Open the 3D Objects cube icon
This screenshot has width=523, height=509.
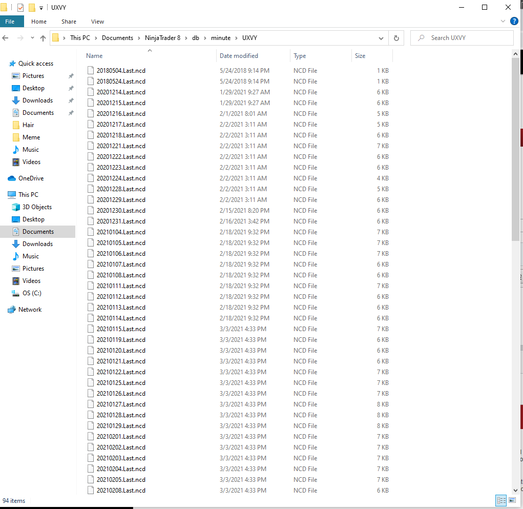tap(16, 207)
